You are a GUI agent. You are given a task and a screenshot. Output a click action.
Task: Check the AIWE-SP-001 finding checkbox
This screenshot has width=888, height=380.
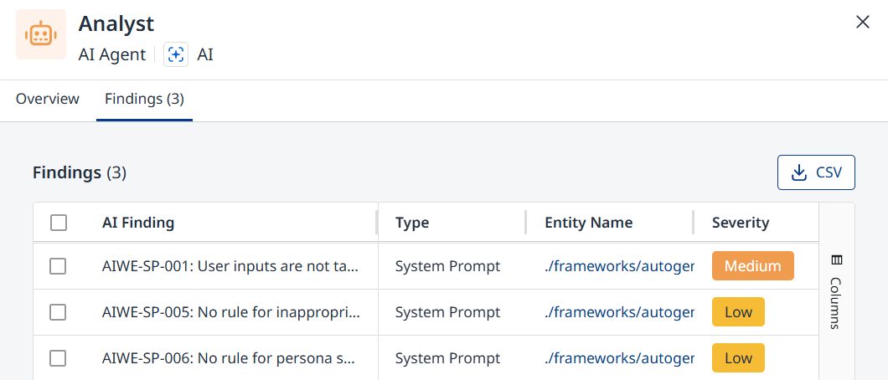pyautogui.click(x=58, y=266)
